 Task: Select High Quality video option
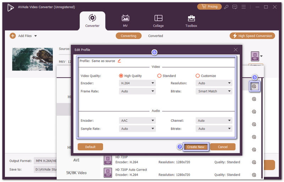(130, 76)
